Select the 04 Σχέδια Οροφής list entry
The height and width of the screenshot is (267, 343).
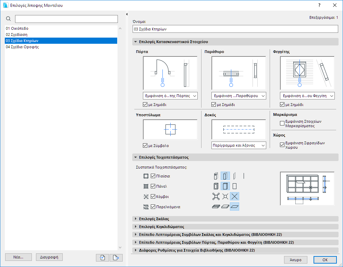[x=23, y=47]
